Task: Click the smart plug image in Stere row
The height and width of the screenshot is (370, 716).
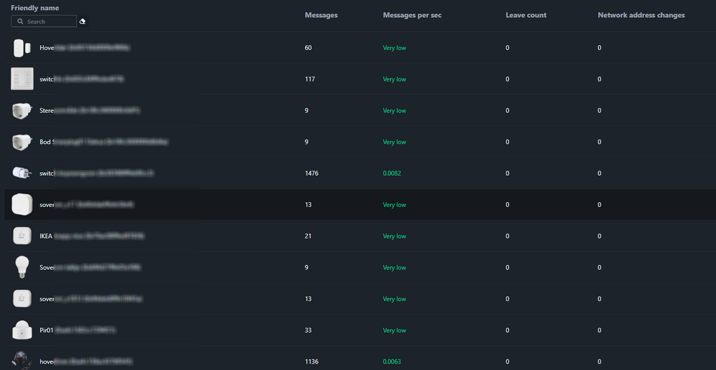Action: tap(21, 111)
